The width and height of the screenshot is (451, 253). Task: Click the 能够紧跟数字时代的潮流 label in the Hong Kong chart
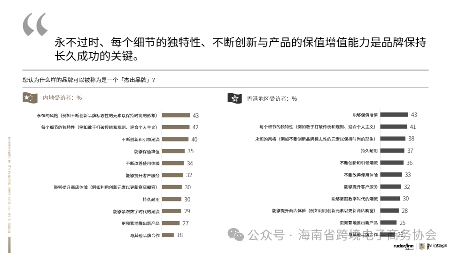(x=354, y=199)
